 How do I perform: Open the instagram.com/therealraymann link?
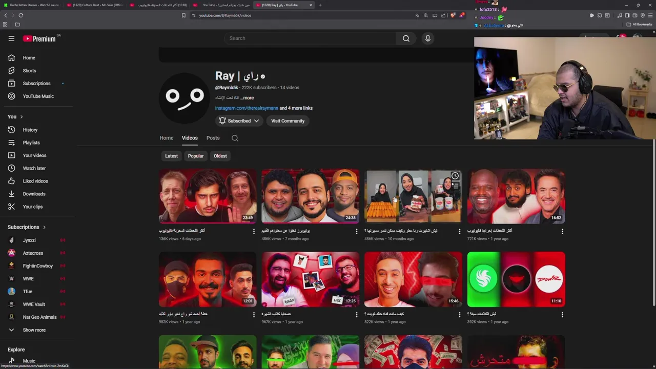point(247,108)
